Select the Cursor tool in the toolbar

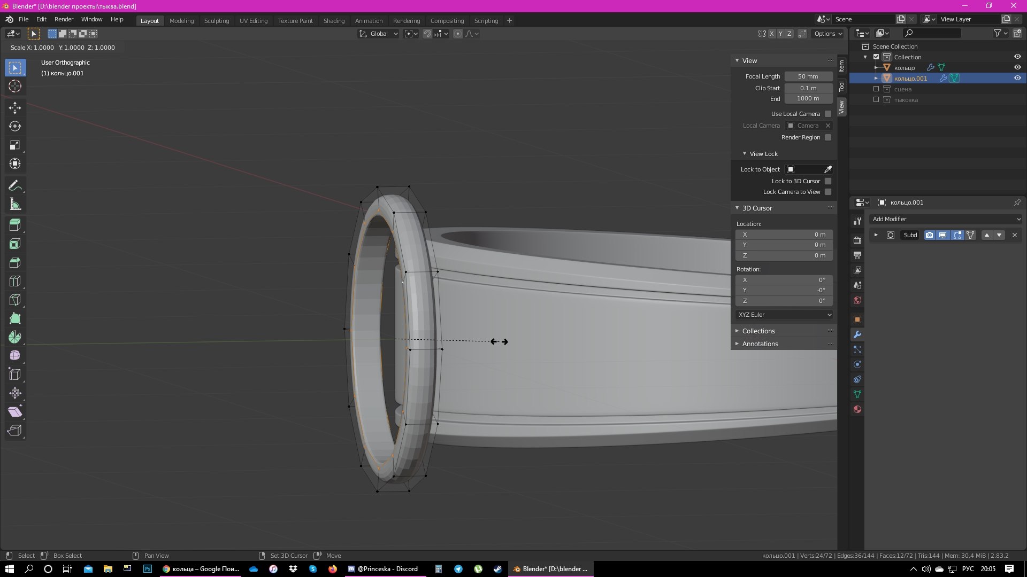click(15, 86)
